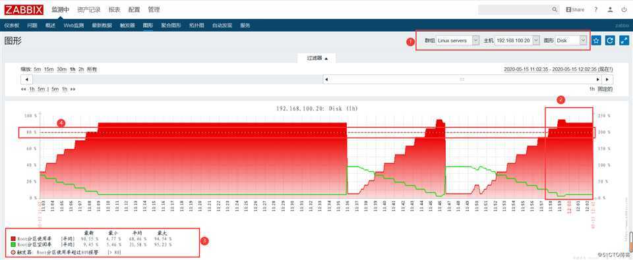Click the search magnifier icon
The width and height of the screenshot is (633, 260).
[555, 10]
